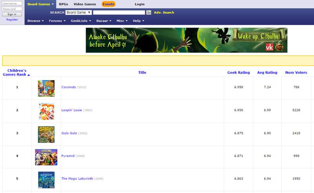
Task: Open the Coconuts game thumbnail
Action: click(x=46, y=88)
